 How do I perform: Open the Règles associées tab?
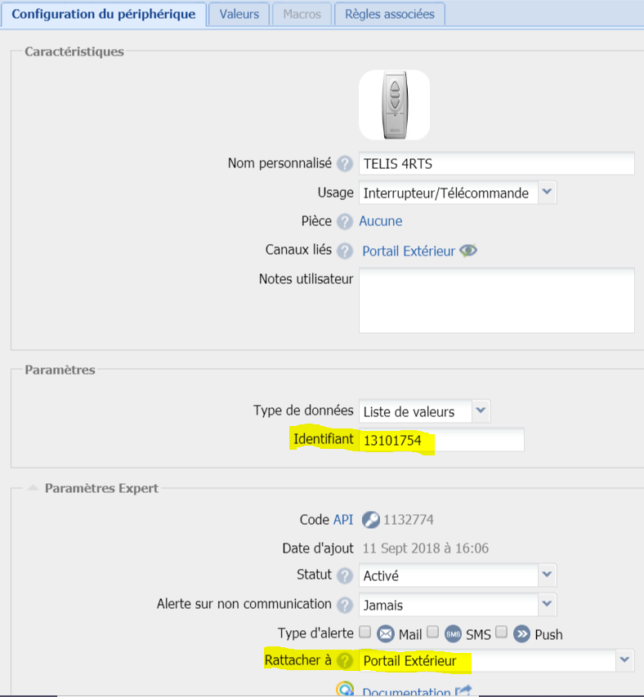click(389, 14)
